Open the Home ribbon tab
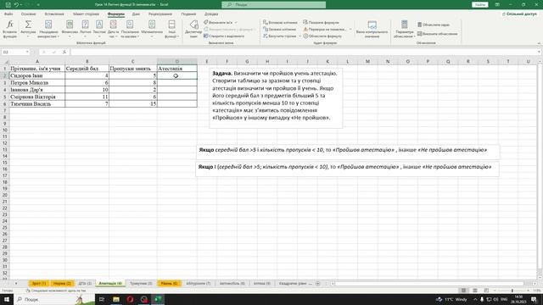This screenshot has height=305, width=543. tap(28, 14)
